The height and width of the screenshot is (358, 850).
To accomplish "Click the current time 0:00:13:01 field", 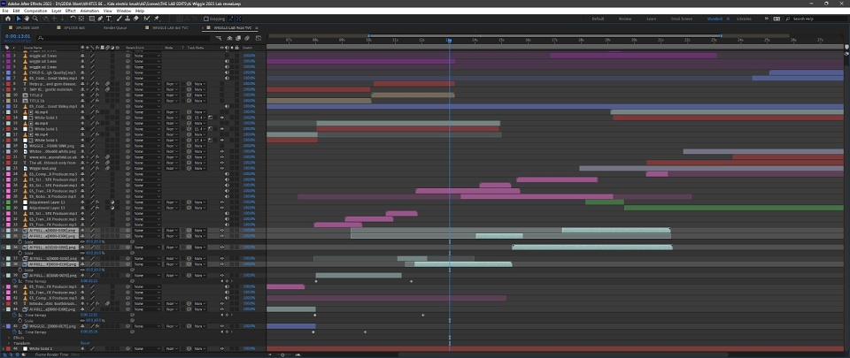I will [x=18, y=36].
